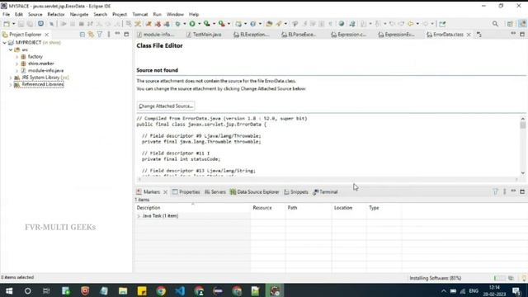This screenshot has height=297, width=528.
Task: Expand the Referenced Libraries node
Action: coord(11,84)
